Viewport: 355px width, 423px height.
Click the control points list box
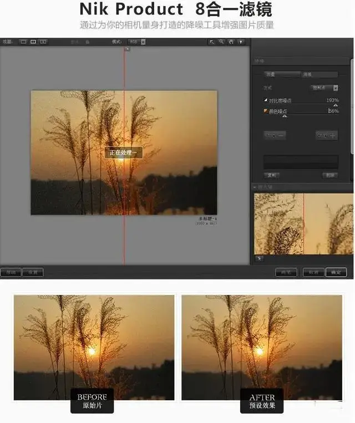[301, 162]
